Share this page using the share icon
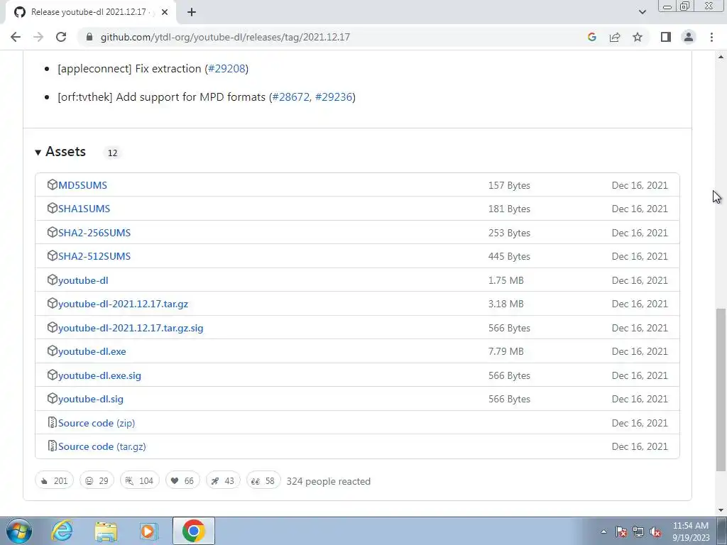 tap(615, 37)
